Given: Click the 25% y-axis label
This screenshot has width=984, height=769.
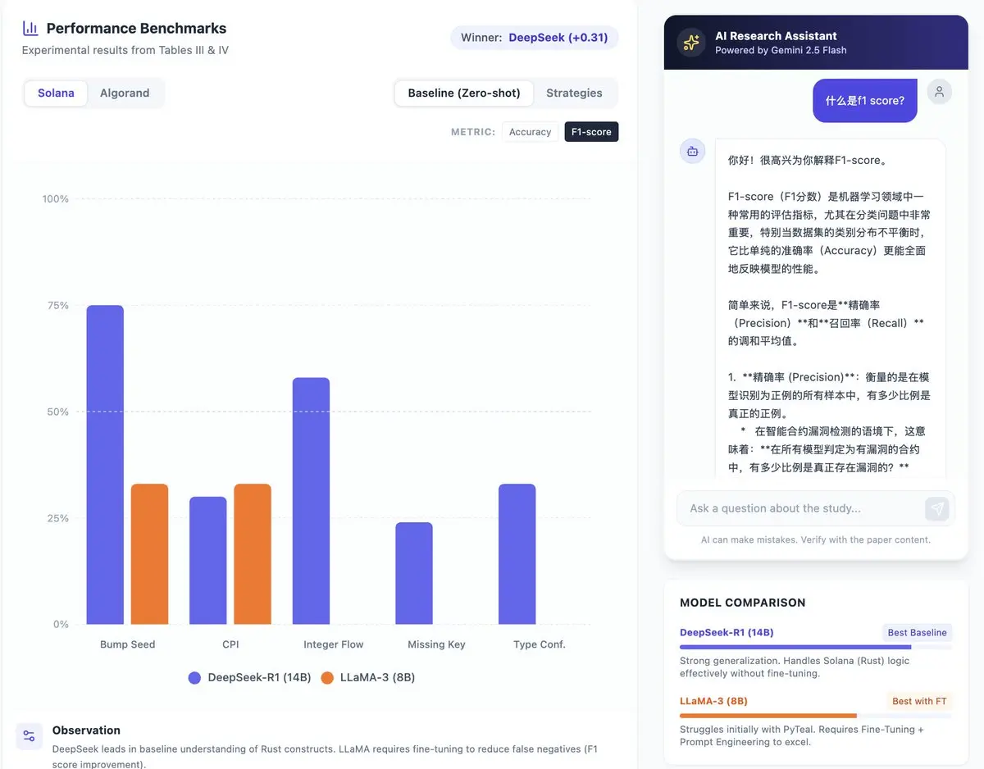Looking at the screenshot, I should coord(58,518).
